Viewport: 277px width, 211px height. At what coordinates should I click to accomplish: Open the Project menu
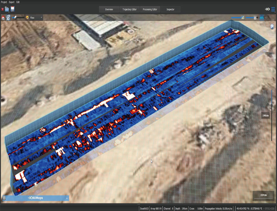click(x=4, y=2)
